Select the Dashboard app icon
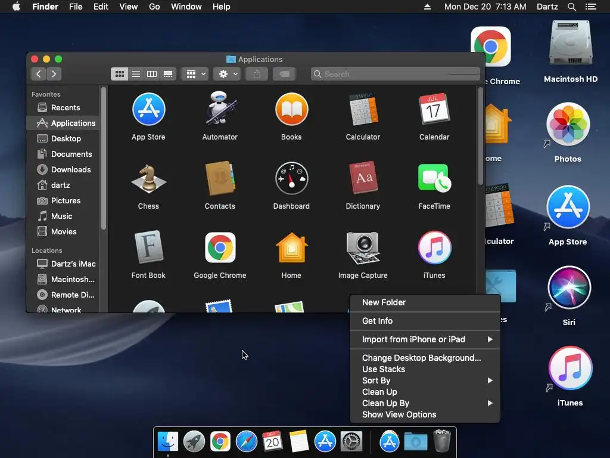The width and height of the screenshot is (610, 458). (291, 178)
